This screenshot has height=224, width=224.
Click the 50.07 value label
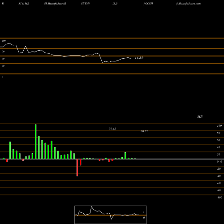click(144, 131)
